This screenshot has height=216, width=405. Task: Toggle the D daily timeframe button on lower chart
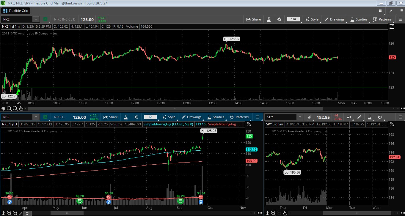(x=150, y=117)
